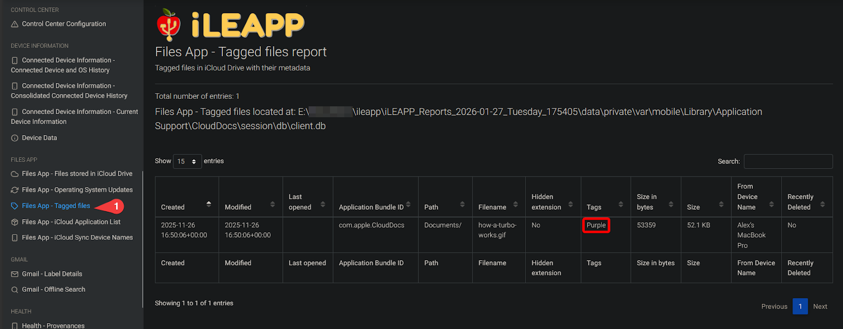Sort by Recently Deleted column arrows

822,204
